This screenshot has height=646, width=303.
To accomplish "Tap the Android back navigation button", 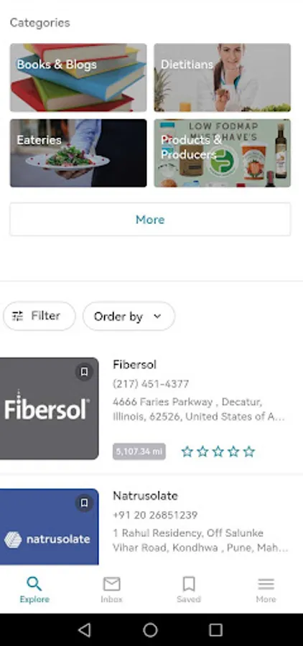I will click(x=85, y=629).
